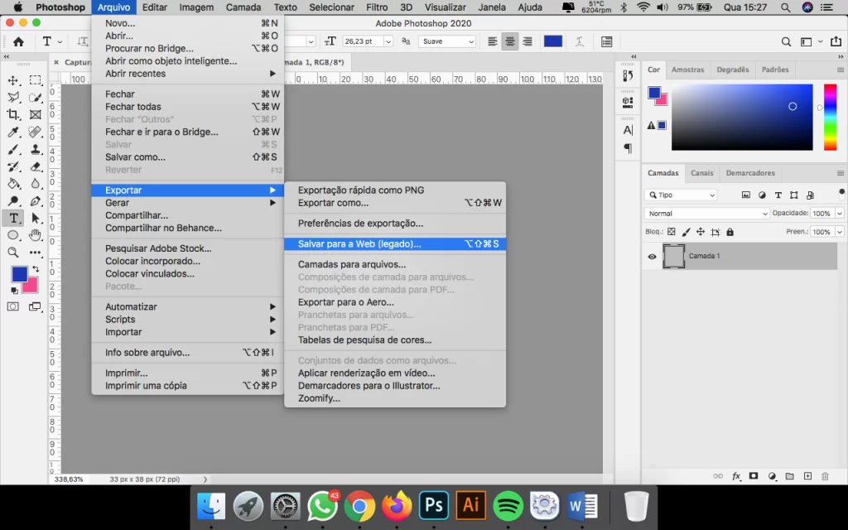Select the Rectangular Marquee tool

[35, 80]
